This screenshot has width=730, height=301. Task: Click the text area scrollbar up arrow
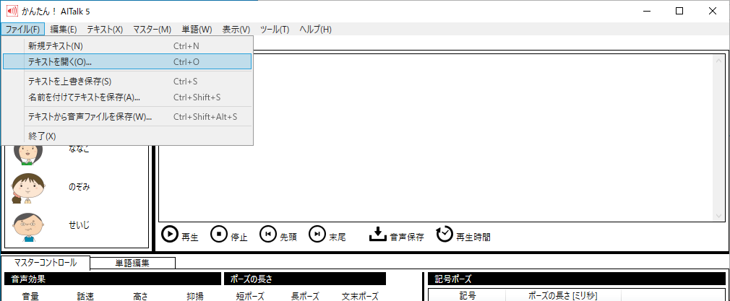coord(718,61)
